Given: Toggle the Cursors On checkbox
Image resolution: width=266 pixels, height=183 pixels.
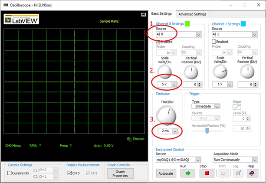Looking at the screenshot, I should click(10, 173).
